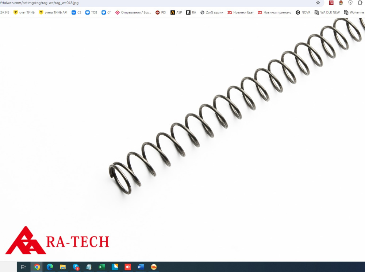
Task: Open File Explorer from taskbar
Action: point(63,267)
